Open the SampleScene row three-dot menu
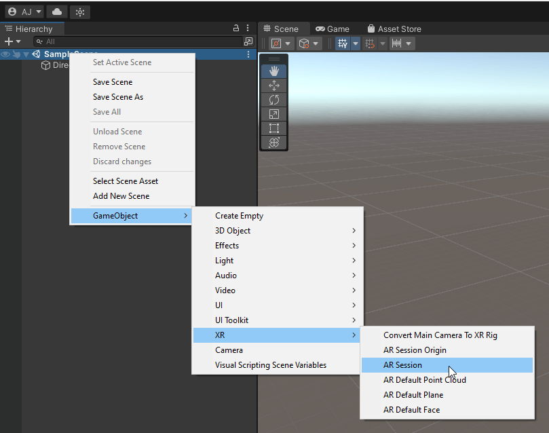The image size is (549, 433). point(248,54)
